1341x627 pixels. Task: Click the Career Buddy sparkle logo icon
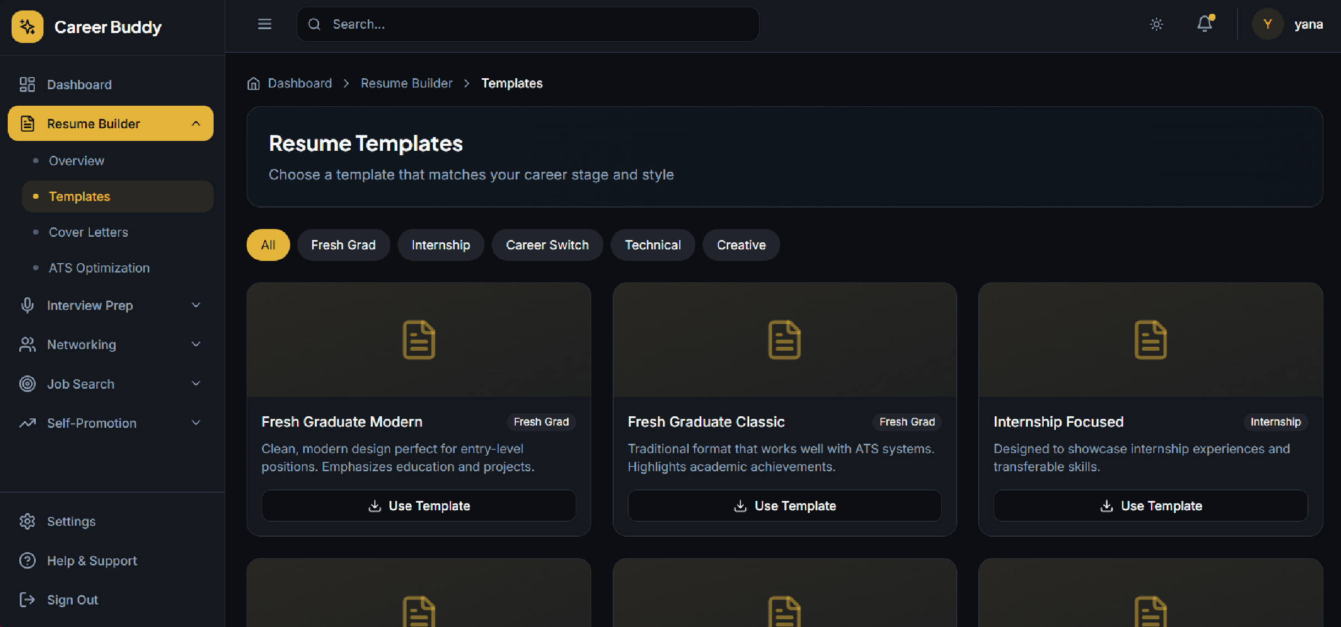(27, 26)
